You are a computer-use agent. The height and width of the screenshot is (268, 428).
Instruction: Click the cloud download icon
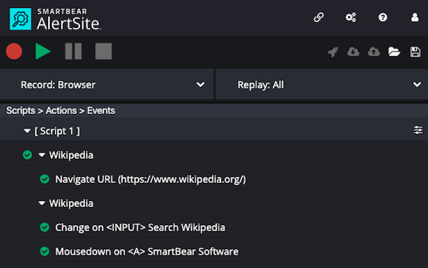[x=353, y=52]
